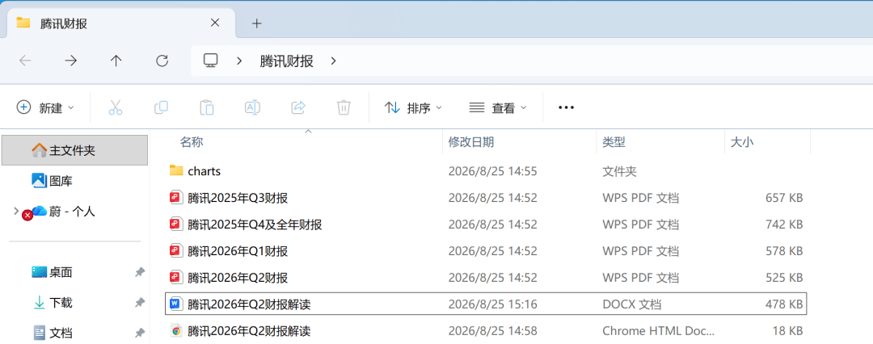The height and width of the screenshot is (344, 873).
Task: Click the 18 KB size cell
Action: click(788, 331)
